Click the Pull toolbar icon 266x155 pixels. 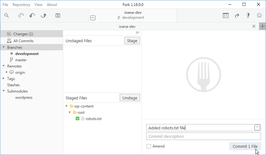click(x=32, y=16)
